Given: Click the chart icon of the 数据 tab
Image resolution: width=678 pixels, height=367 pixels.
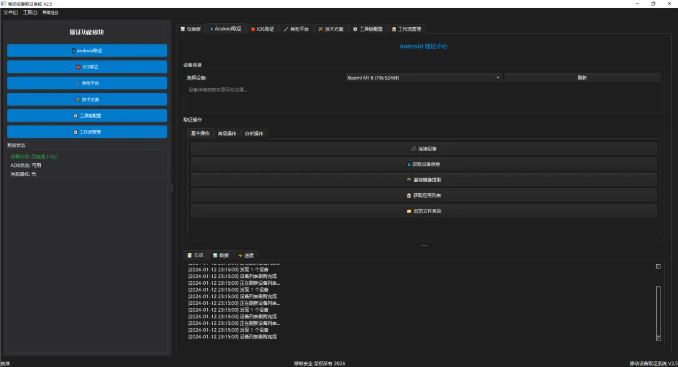Looking at the screenshot, I should coord(215,255).
